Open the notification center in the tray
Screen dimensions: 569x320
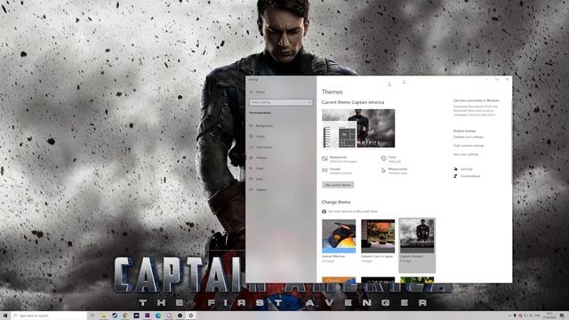[562, 316]
